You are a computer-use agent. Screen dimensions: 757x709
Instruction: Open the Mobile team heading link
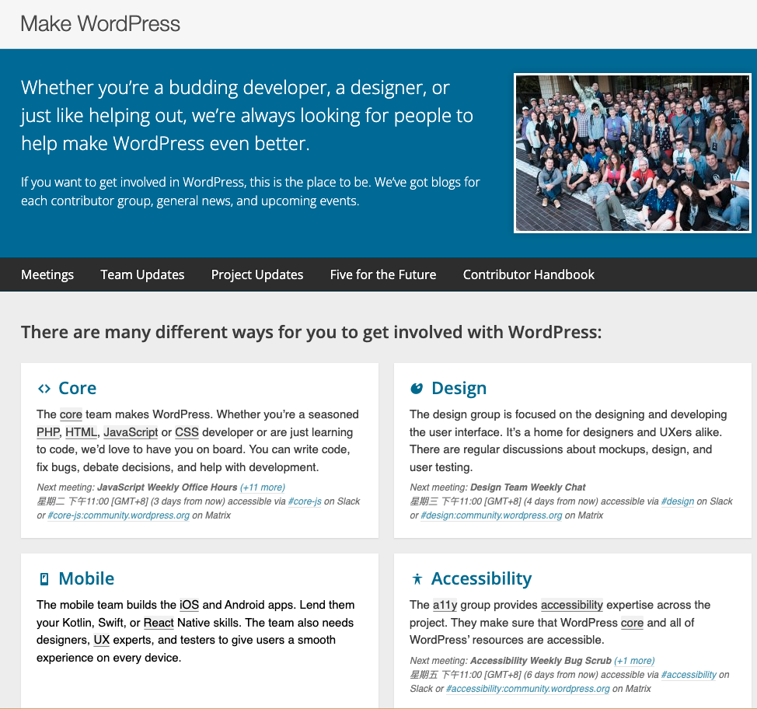[86, 578]
